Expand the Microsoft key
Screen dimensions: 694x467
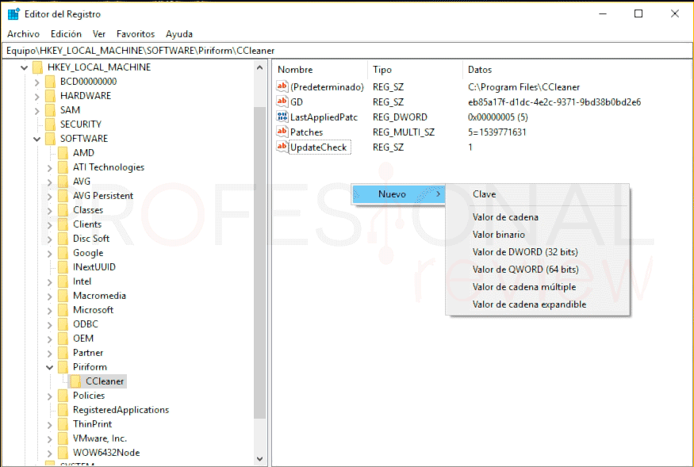tap(49, 310)
